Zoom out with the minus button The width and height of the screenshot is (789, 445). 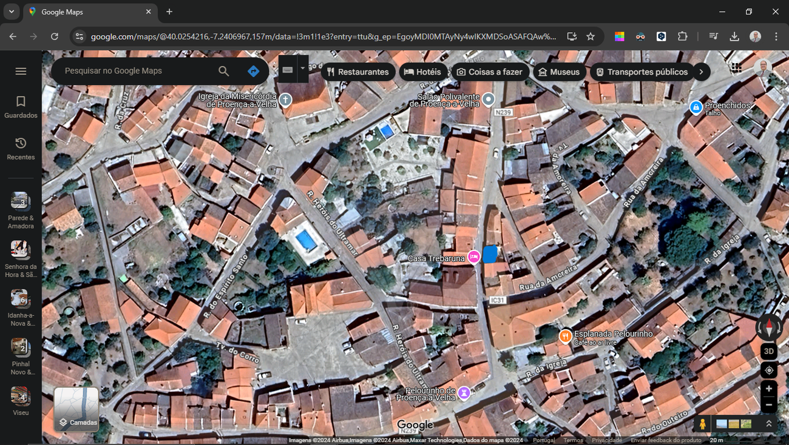pos(769,404)
